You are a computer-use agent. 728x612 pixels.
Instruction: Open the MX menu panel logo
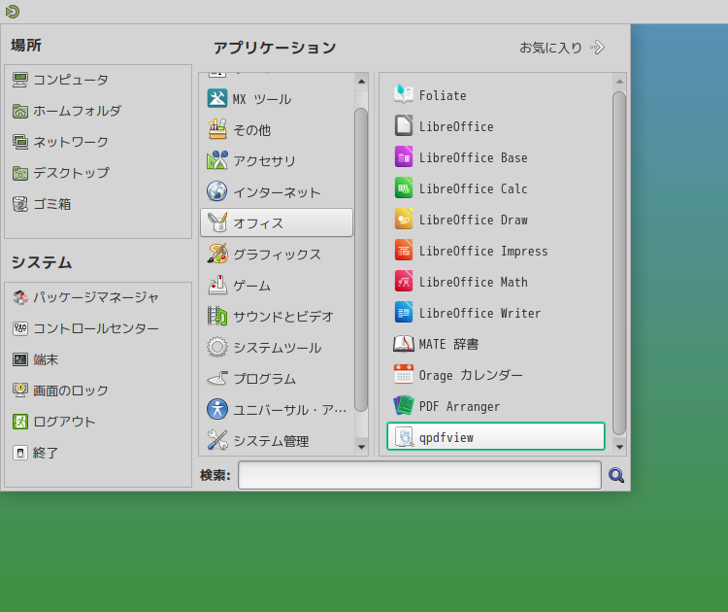click(x=13, y=11)
